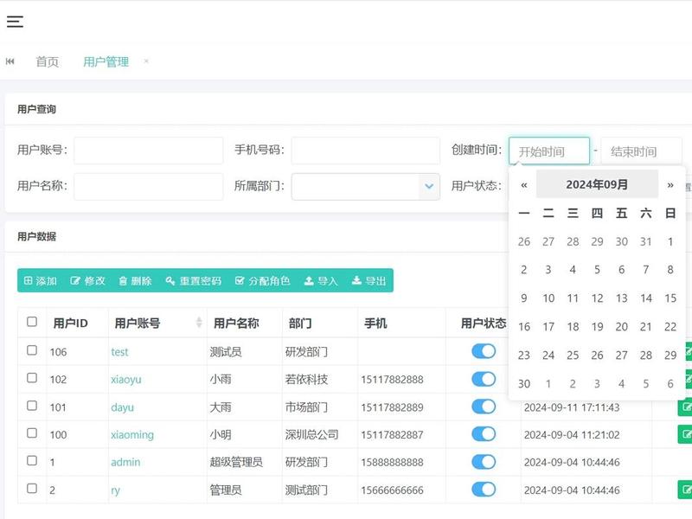
Task: Click the 超级管理员 name cell
Action: [236, 462]
